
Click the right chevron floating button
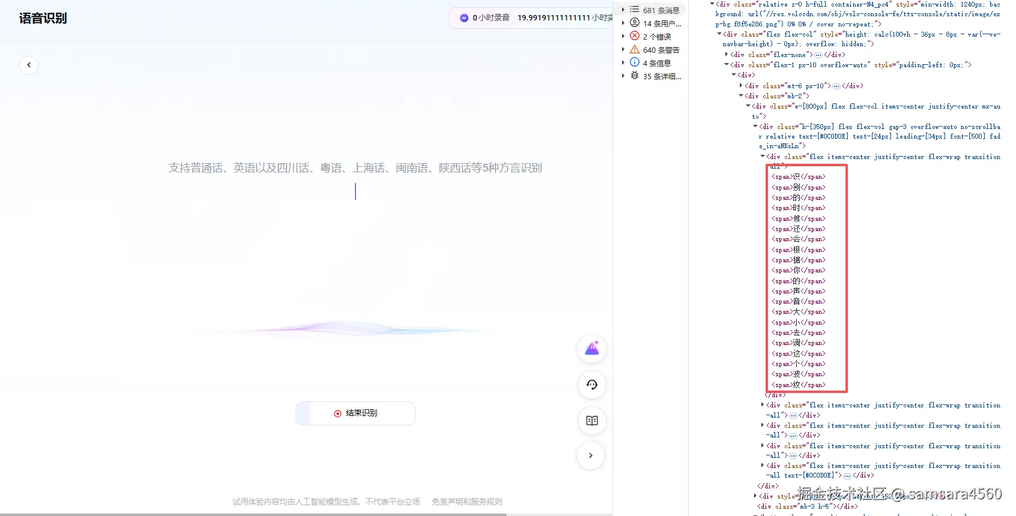click(591, 455)
